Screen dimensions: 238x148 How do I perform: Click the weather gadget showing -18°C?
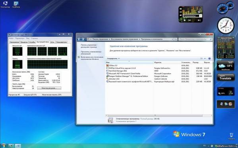(226, 66)
